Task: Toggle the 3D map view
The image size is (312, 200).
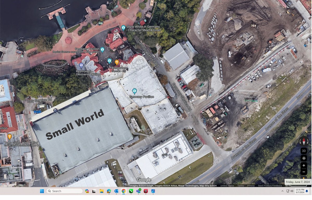Action: pyautogui.click(x=304, y=151)
